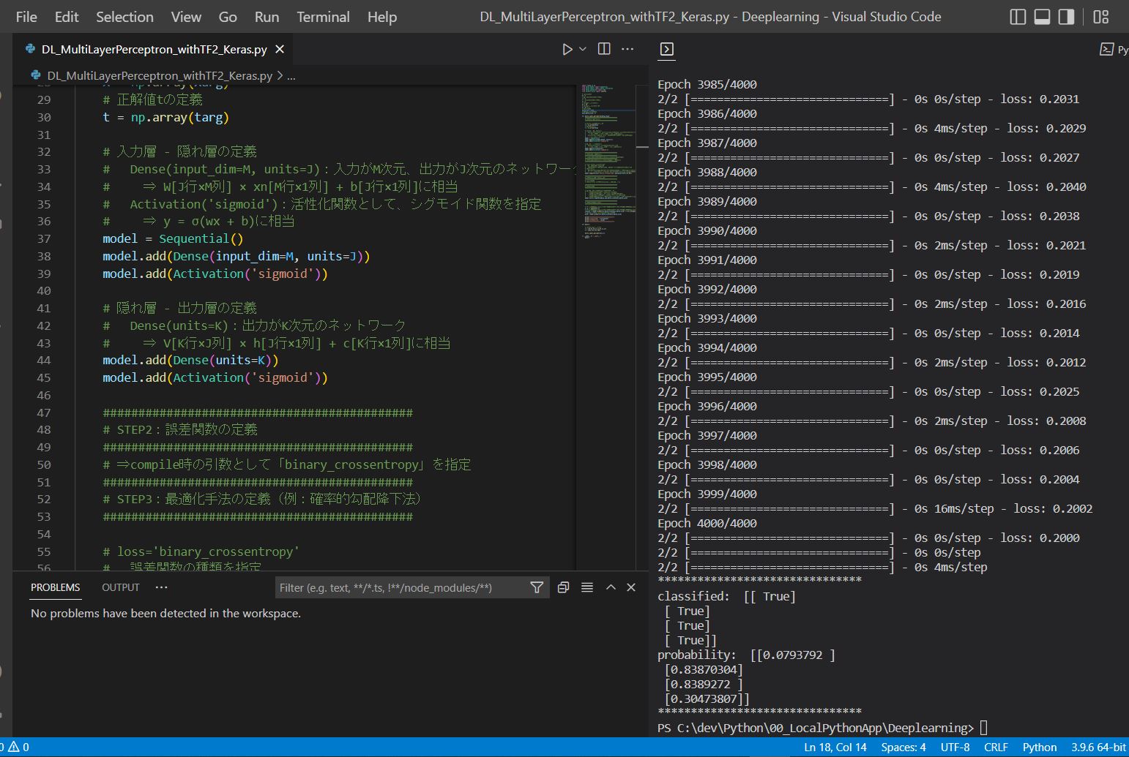Open the run options dropdown arrow
Image resolution: width=1129 pixels, height=757 pixels.
pos(583,49)
